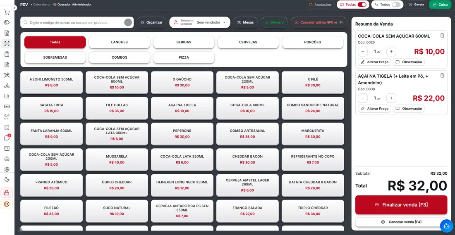Click the Organizar button
Viewport: 455px width, 235px height.
coord(151,22)
